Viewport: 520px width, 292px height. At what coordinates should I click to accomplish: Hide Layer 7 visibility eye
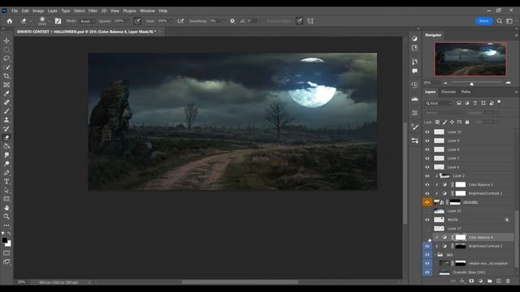[427, 158]
